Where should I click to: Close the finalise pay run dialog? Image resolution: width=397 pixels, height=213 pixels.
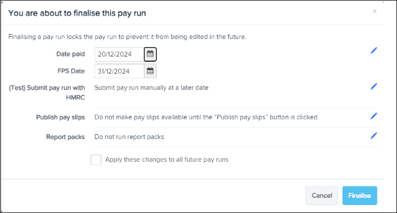point(374,12)
